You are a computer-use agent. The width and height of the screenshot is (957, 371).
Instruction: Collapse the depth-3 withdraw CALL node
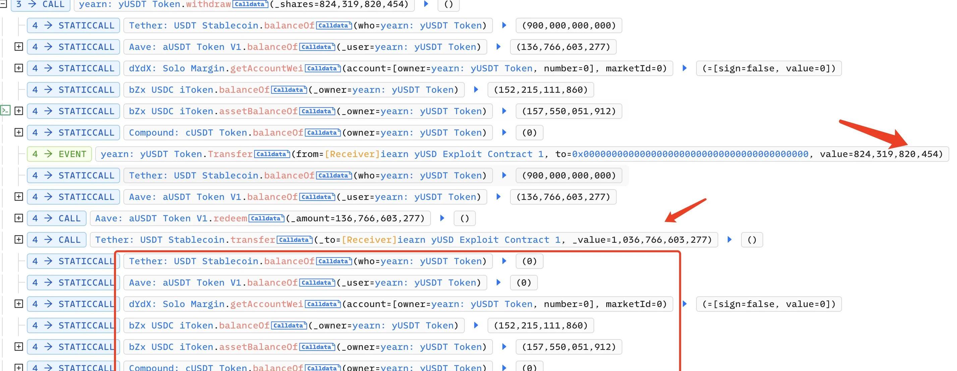point(3,4)
